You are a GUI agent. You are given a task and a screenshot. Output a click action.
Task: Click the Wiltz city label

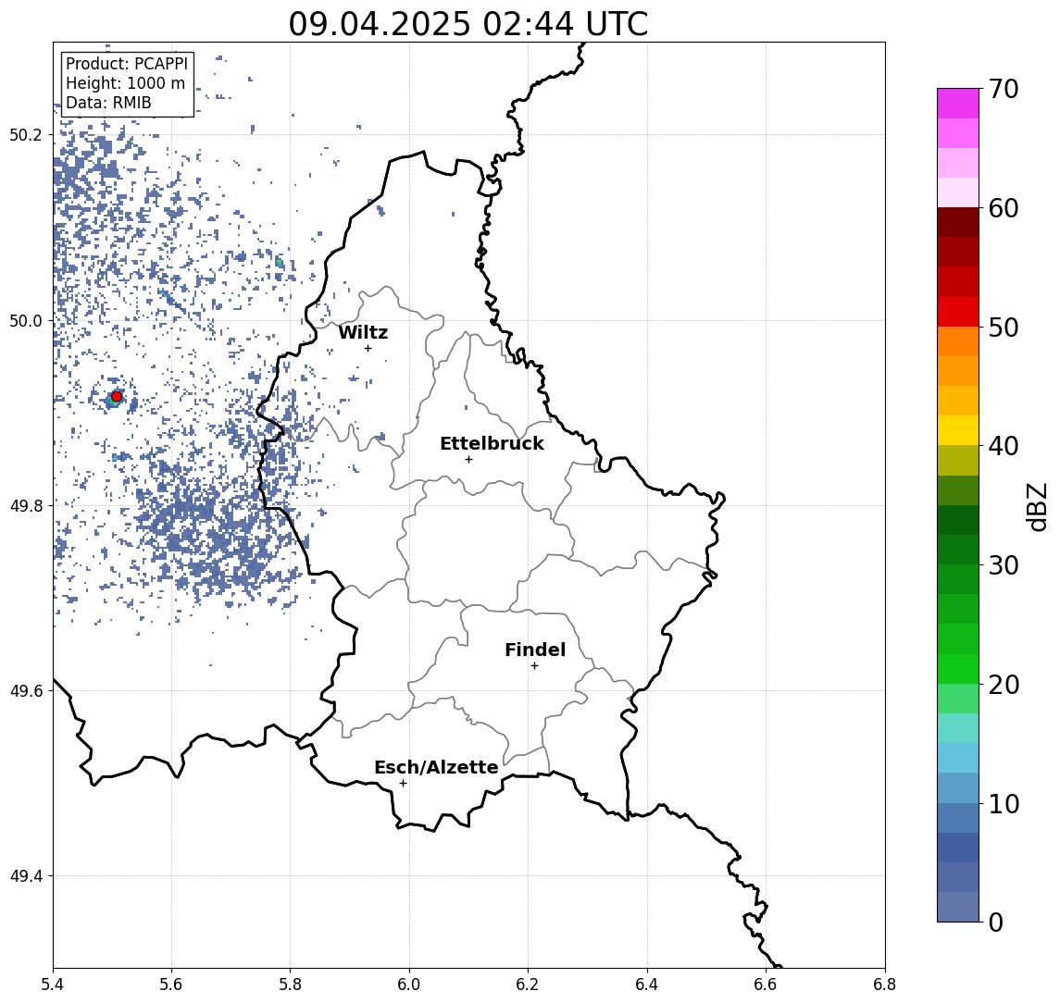tap(363, 332)
